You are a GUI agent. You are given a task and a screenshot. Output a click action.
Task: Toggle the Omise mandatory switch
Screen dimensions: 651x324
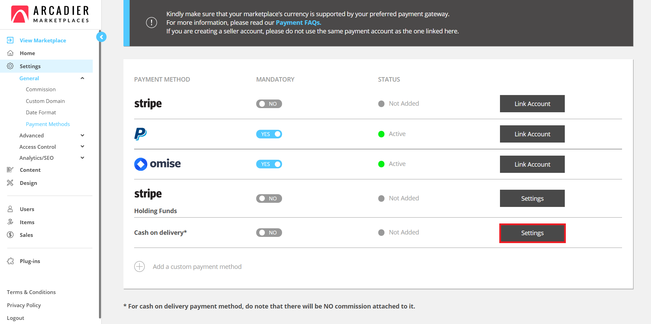click(x=269, y=164)
